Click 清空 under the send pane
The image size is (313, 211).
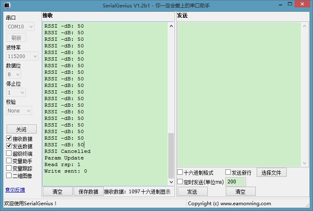coord(241,191)
